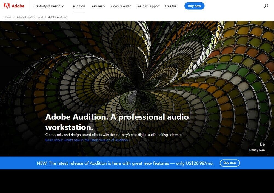The height and width of the screenshot is (193, 274).
Task: Open the Learn & Support page
Action: pyautogui.click(x=148, y=6)
